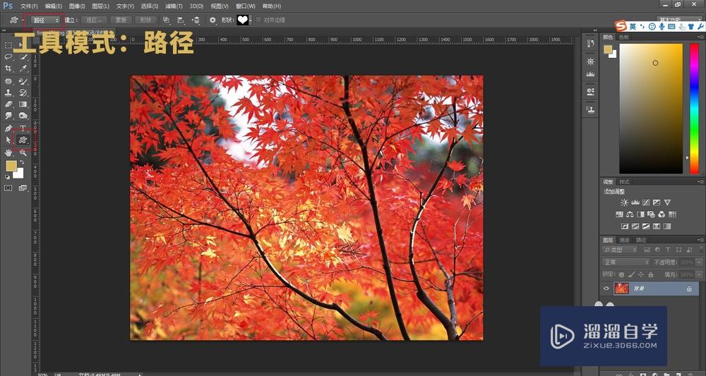This screenshot has height=376, width=706.
Task: Open the path alignment options
Action: [181, 20]
